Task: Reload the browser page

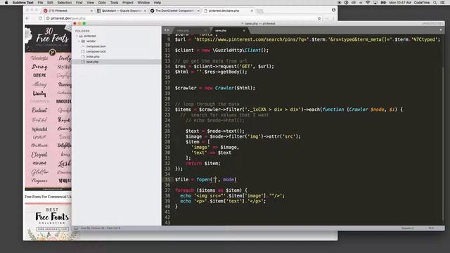Action: [40, 18]
